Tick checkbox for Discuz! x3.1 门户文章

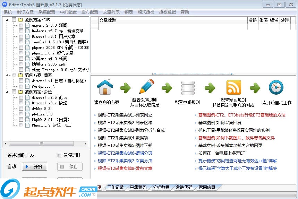[x=21, y=36]
